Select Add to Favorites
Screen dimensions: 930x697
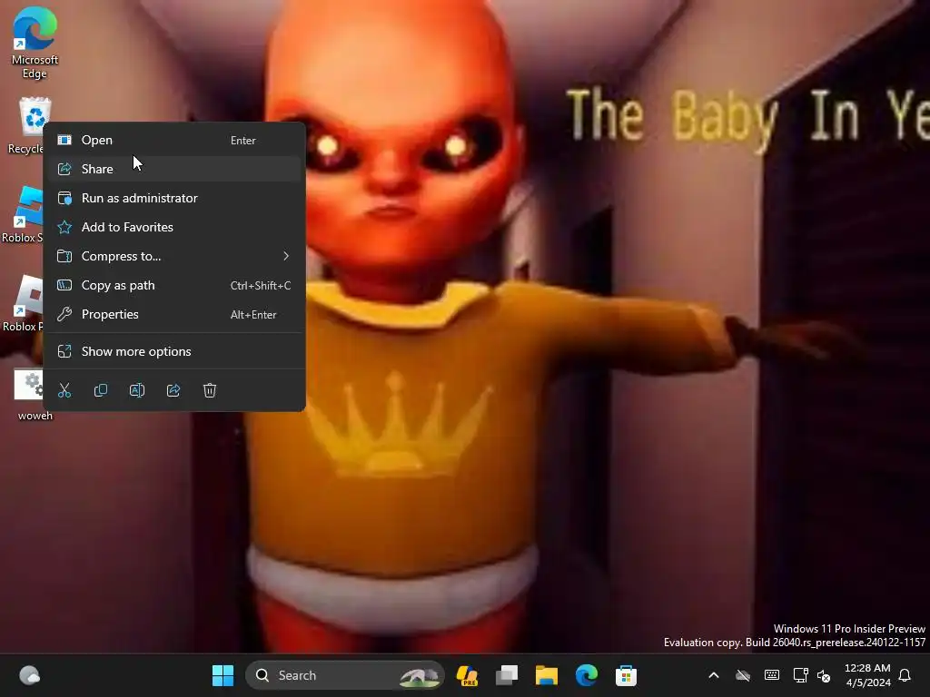174,227
